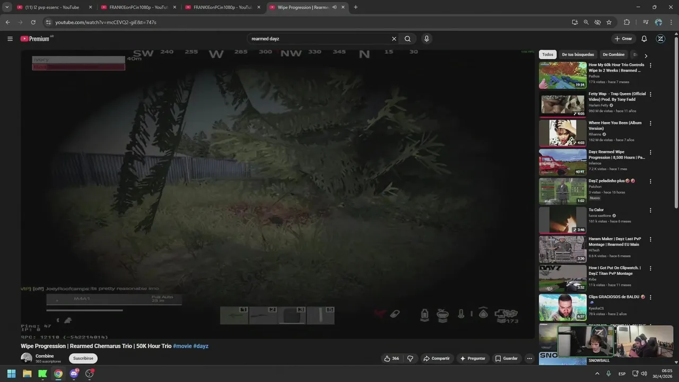
Task: Open options for Fetty Wap Trap Queen
Action: pyautogui.click(x=650, y=94)
